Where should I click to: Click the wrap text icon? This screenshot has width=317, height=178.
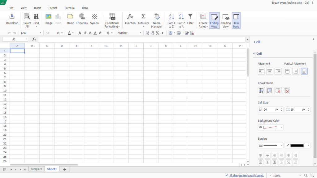pyautogui.click(x=179, y=33)
